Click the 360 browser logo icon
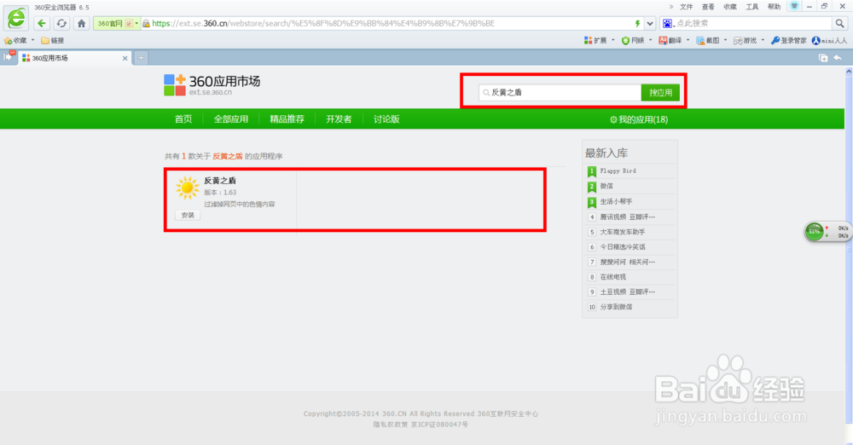This screenshot has width=853, height=445. pyautogui.click(x=16, y=19)
